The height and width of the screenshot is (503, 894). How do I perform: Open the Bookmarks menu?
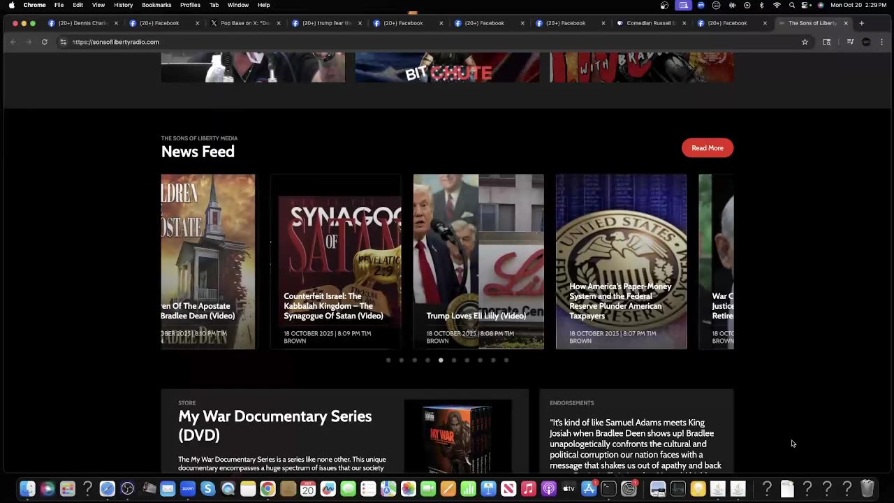coord(156,5)
